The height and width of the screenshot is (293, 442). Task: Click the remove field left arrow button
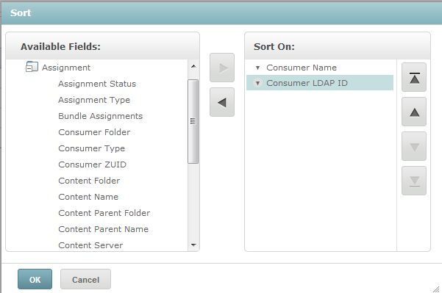(x=222, y=102)
